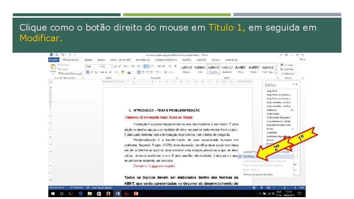
Task: Open Substituir replace tool
Action: tap(287, 69)
